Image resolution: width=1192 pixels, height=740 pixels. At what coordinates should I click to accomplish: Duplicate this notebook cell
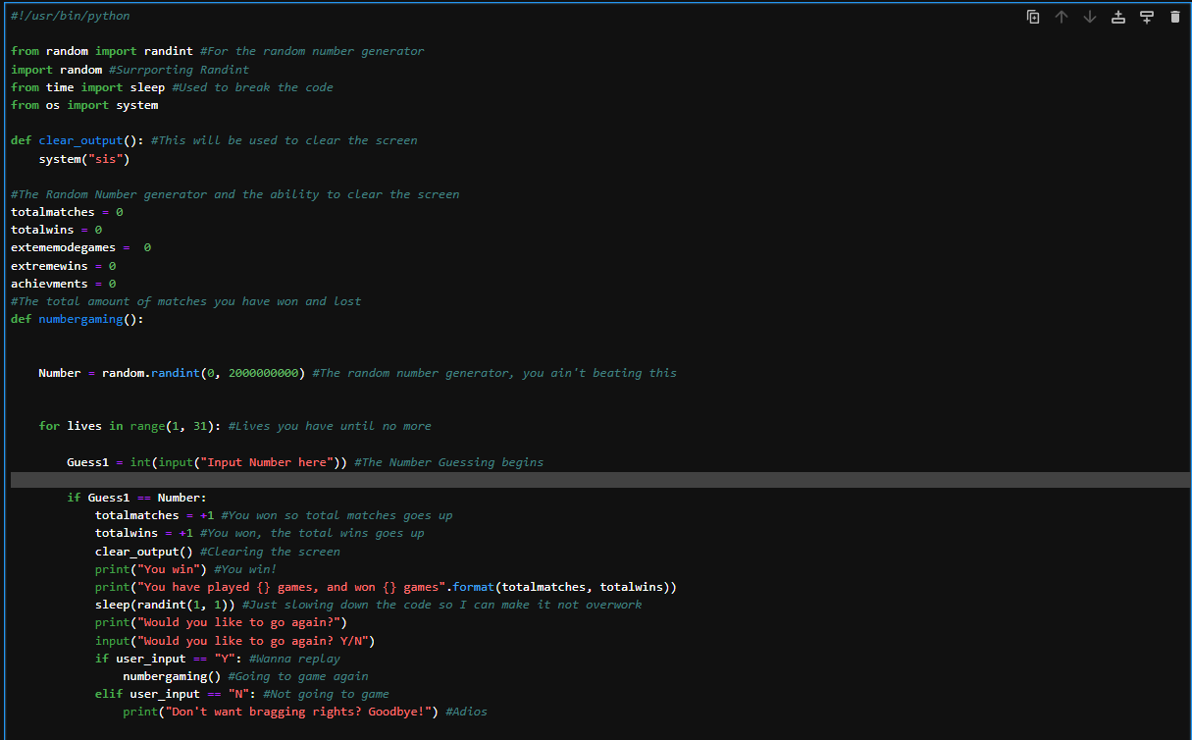(1033, 17)
